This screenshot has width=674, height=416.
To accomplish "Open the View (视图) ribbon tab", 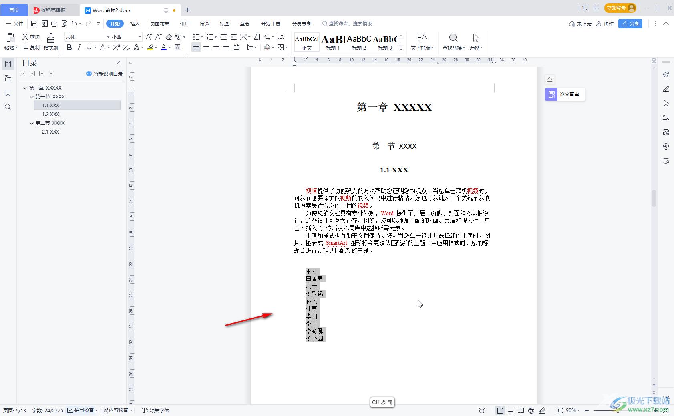I will 225,24.
